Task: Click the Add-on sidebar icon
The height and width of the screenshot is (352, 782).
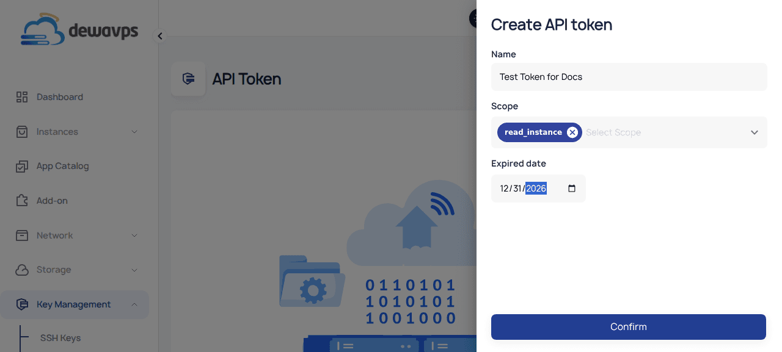Action: click(x=22, y=200)
